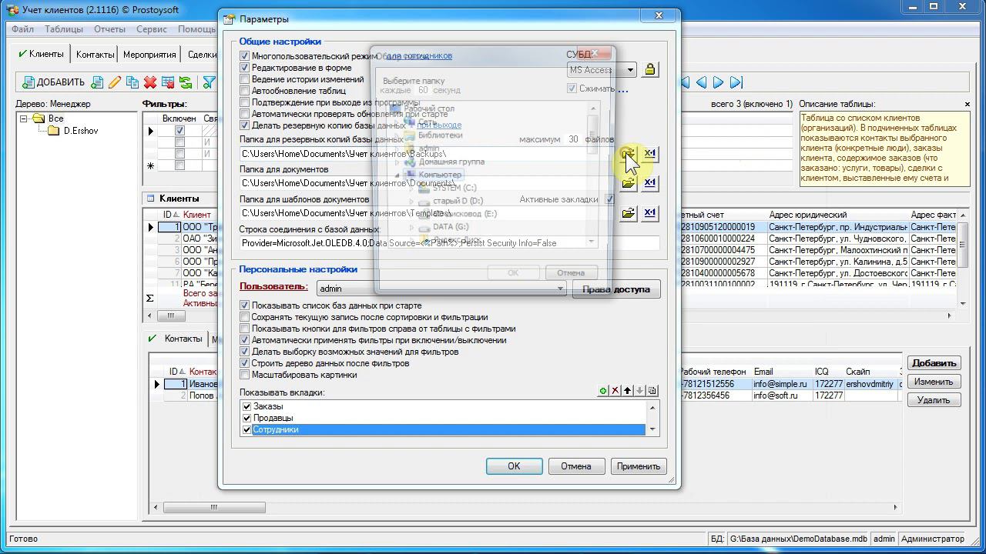Open the Сервис menu
The width and height of the screenshot is (986, 554).
[x=152, y=29]
